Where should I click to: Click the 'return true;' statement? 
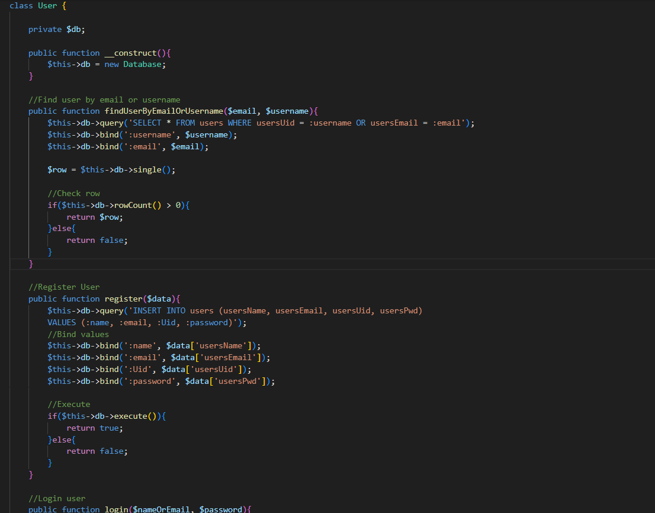click(x=95, y=428)
